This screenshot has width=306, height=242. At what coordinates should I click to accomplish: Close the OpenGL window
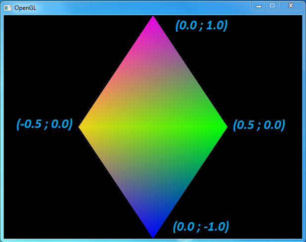tap(290, 5)
